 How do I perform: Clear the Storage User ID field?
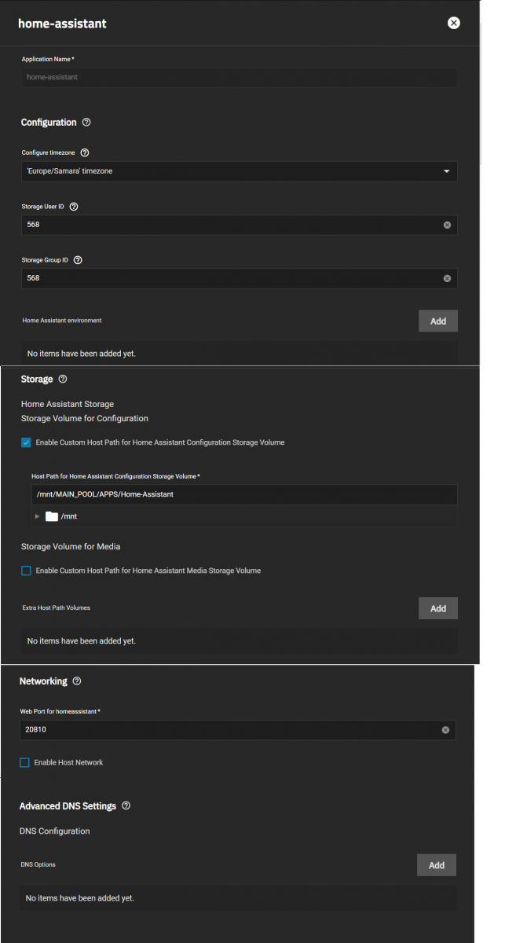tap(447, 225)
